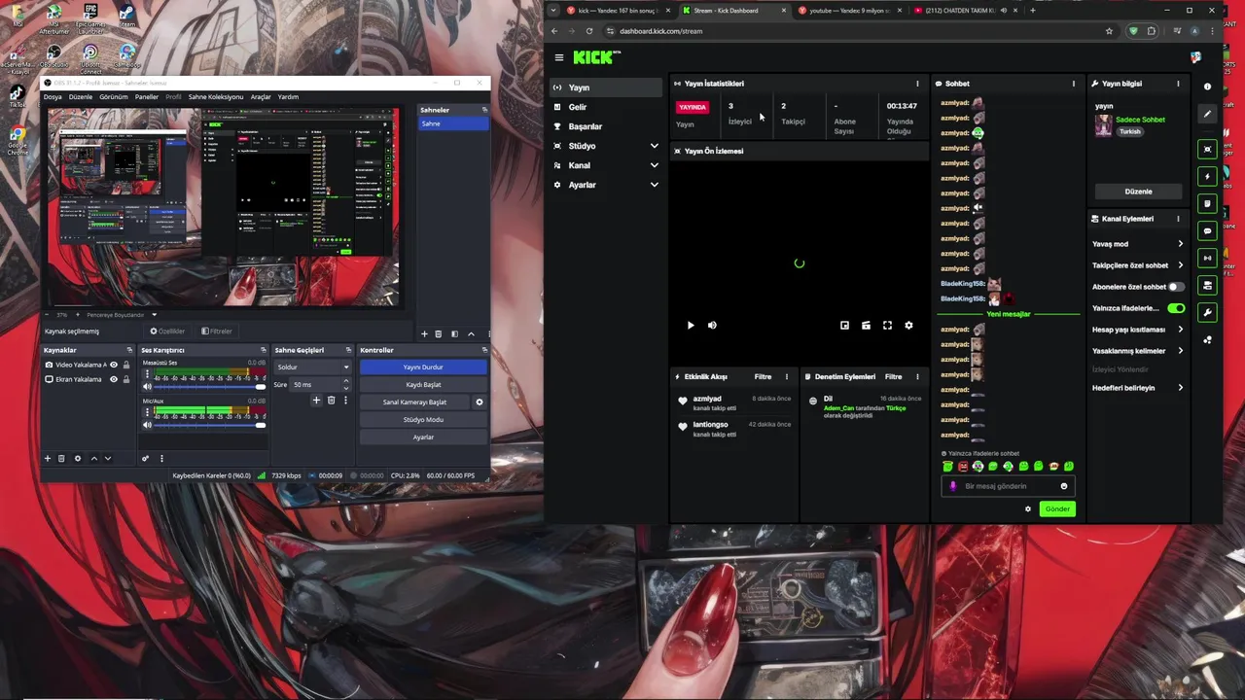Click the speech bubble icon in Kick right sidebar
The width and height of the screenshot is (1245, 700).
(x=1207, y=230)
